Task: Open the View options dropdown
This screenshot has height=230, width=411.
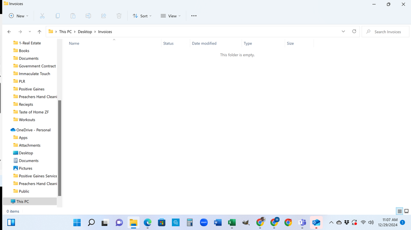Action: tap(171, 16)
